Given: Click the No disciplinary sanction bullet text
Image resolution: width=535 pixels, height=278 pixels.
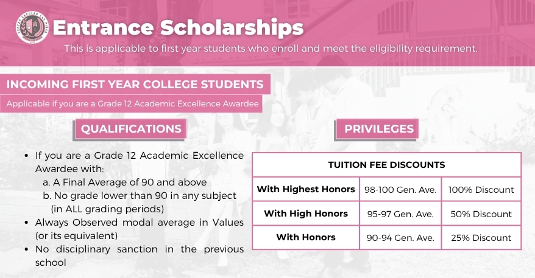Looking at the screenshot, I should (139, 256).
